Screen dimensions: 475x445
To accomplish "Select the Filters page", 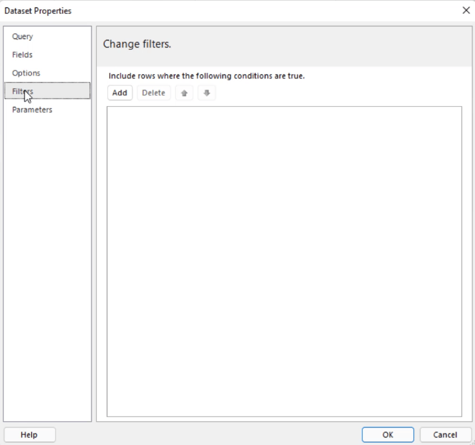I will [47, 91].
